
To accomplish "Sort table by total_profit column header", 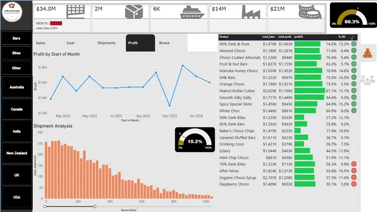I will tap(285, 37).
